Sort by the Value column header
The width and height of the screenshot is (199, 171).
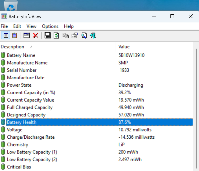(x=154, y=47)
